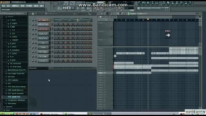The image size is (206, 116).
Task: Click the wrench-shaped icon in shortcut bar
Action: pos(181,3)
